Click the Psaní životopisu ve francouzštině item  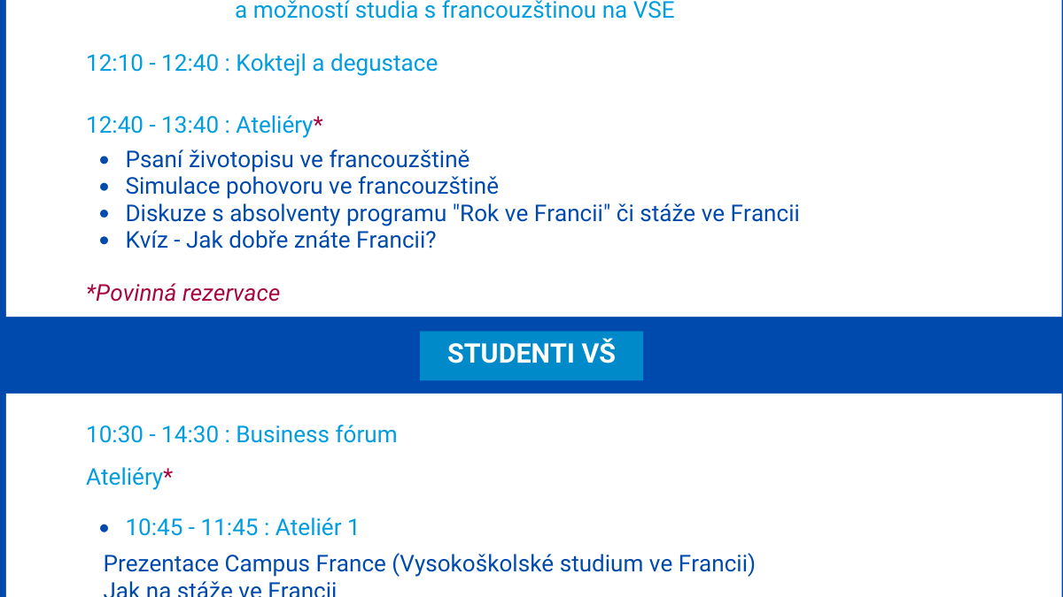point(297,160)
